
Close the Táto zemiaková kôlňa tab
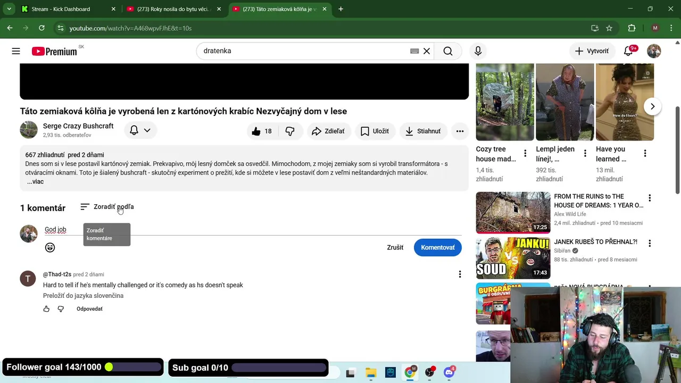coord(325,9)
